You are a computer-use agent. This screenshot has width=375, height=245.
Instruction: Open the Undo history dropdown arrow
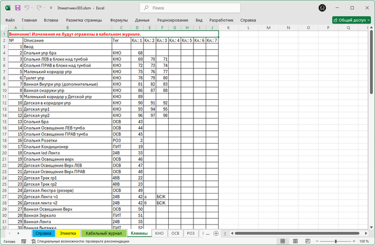coord(33,9)
